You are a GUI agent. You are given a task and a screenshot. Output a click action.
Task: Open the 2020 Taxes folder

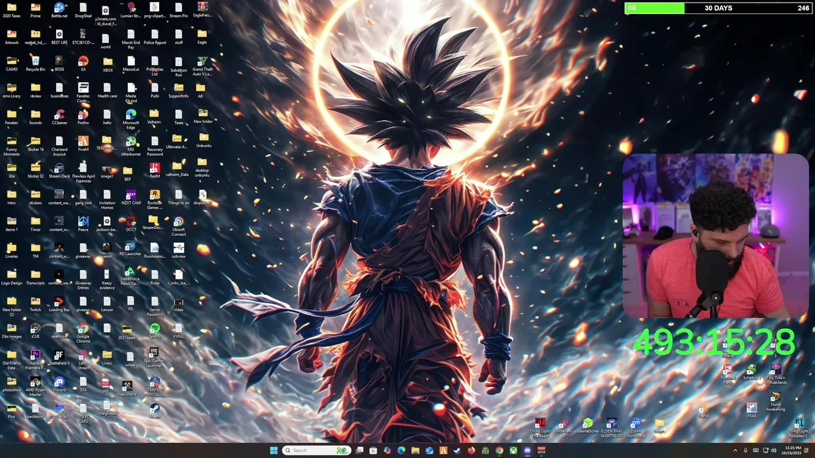(x=11, y=10)
